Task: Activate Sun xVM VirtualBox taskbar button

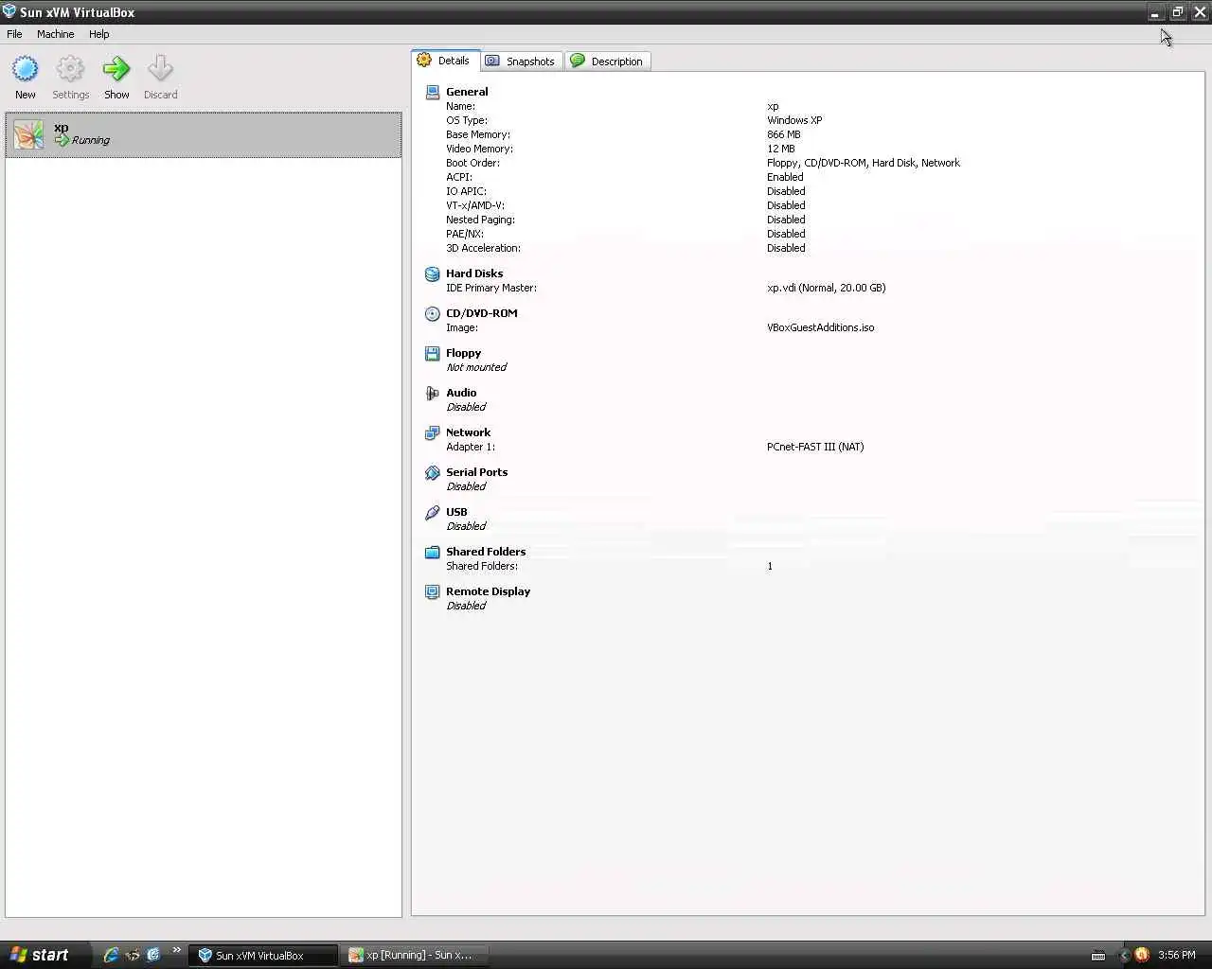Action: click(x=263, y=955)
